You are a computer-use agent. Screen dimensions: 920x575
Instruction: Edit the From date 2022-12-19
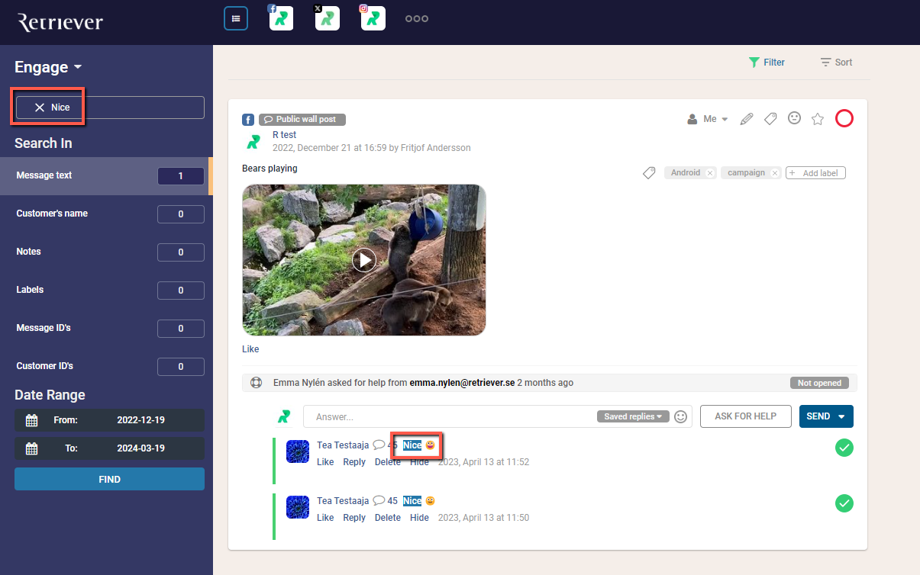(x=143, y=420)
